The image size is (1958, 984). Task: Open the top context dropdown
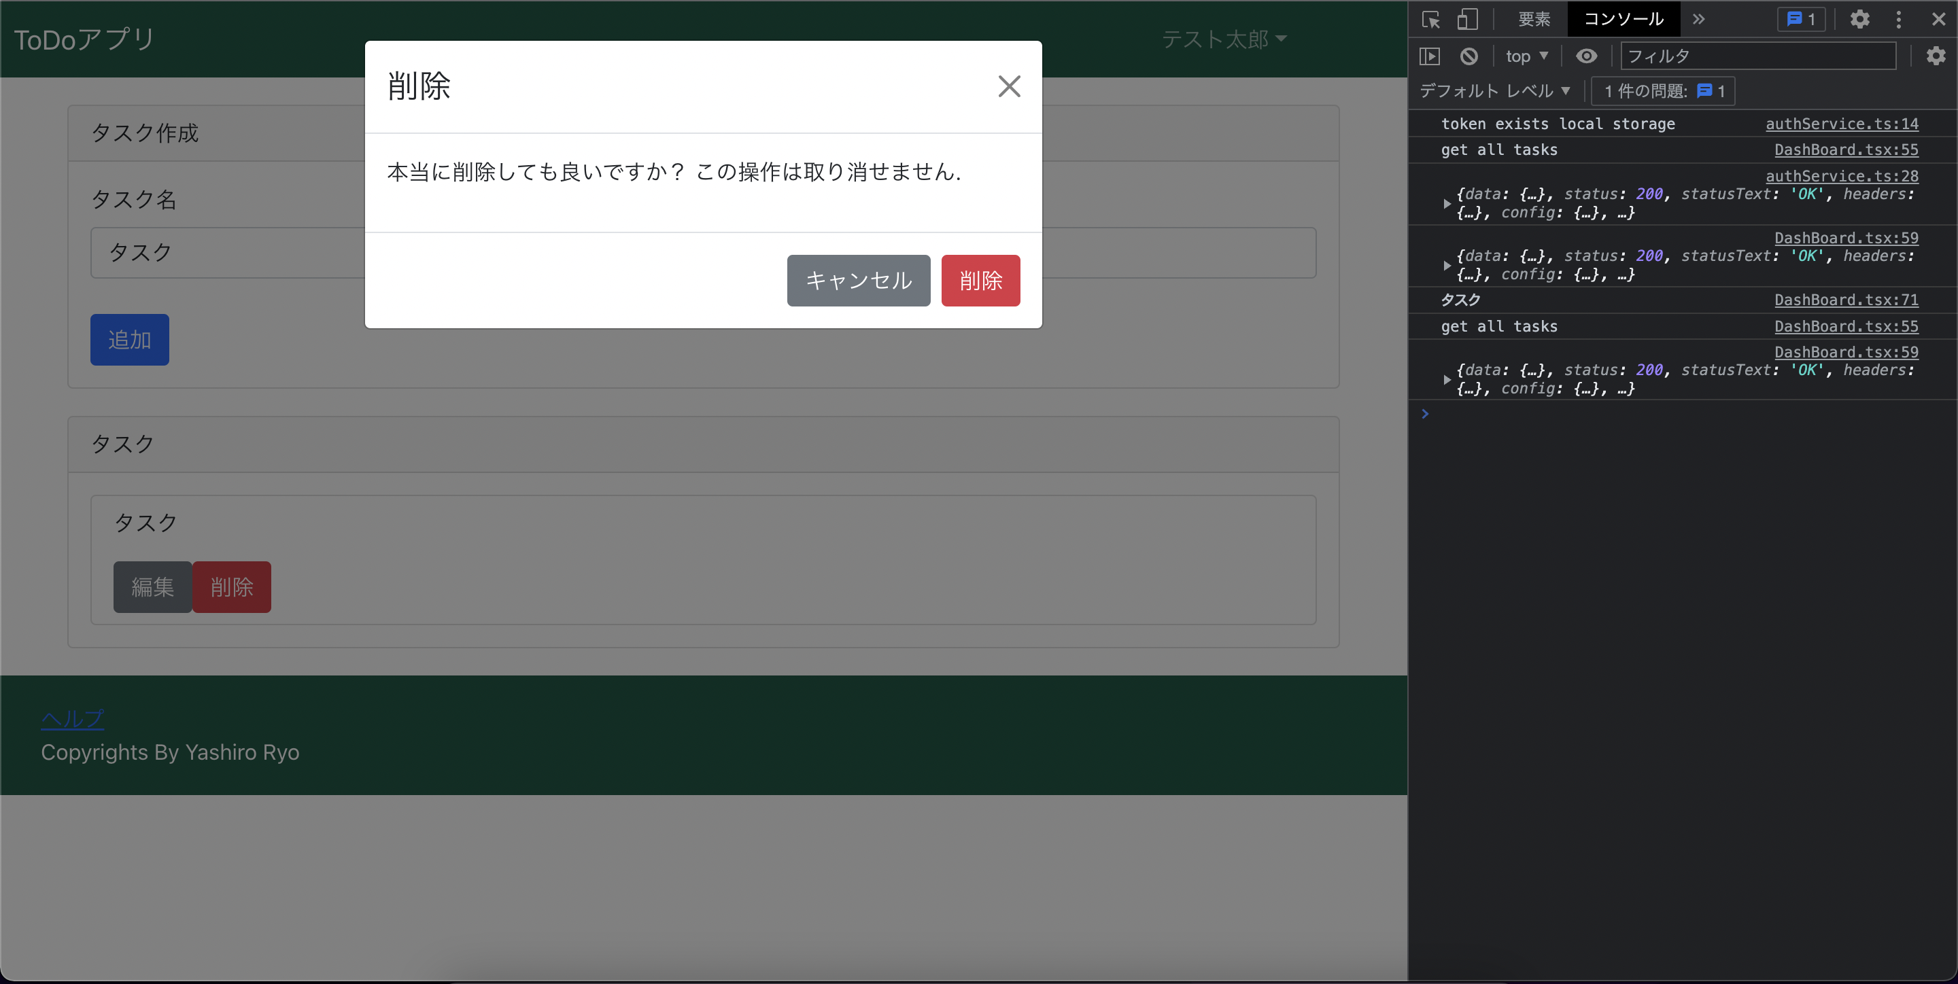click(1527, 56)
